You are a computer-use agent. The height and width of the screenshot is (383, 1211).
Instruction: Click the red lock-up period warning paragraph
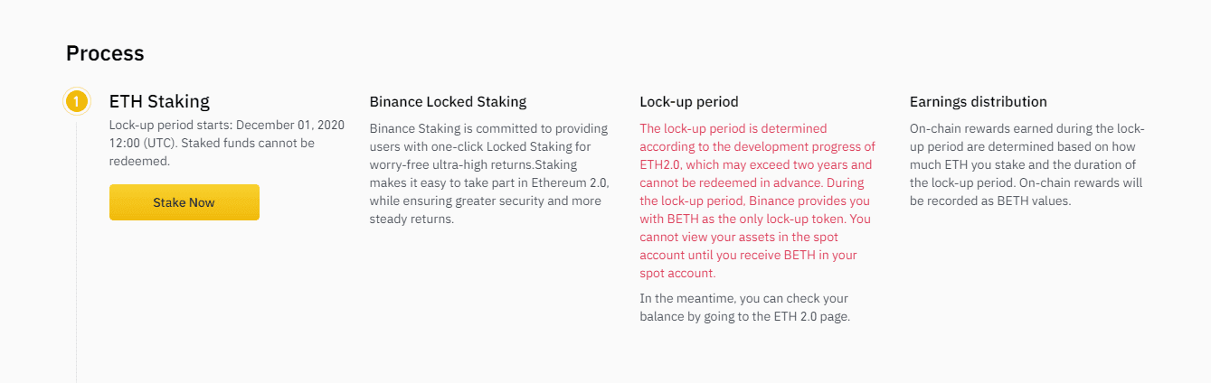pos(757,201)
